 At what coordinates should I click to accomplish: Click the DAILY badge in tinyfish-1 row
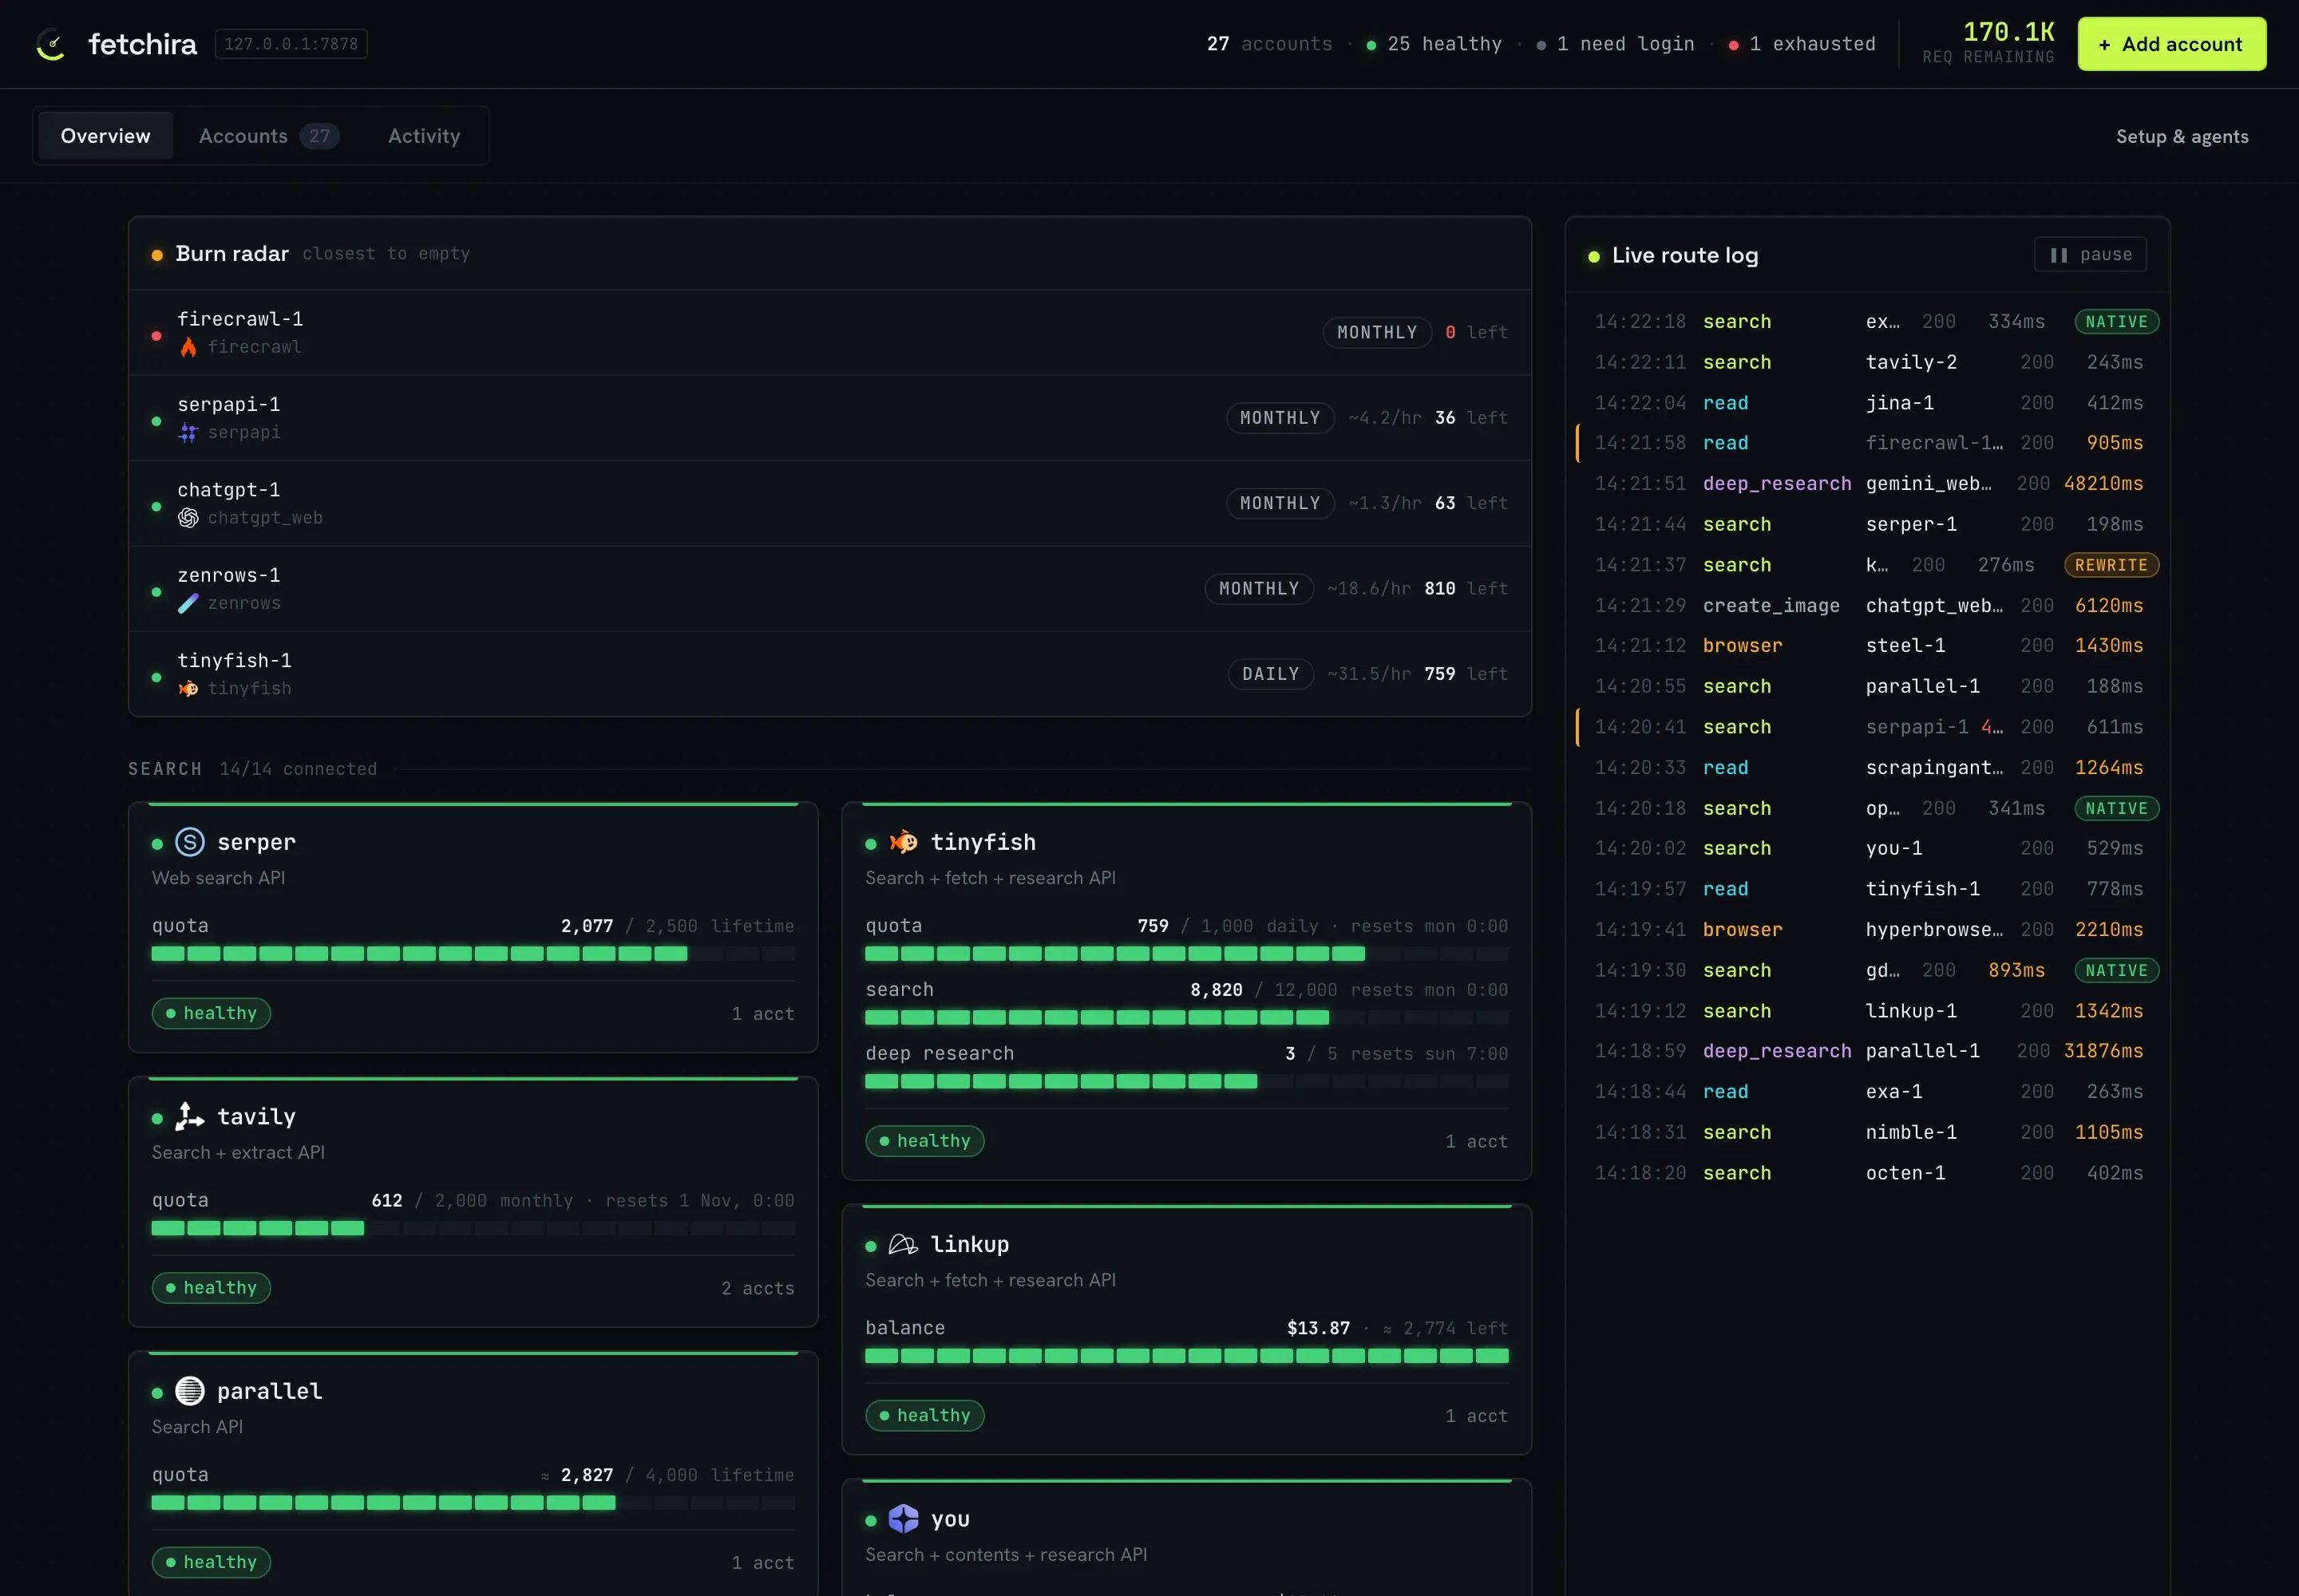1271,674
